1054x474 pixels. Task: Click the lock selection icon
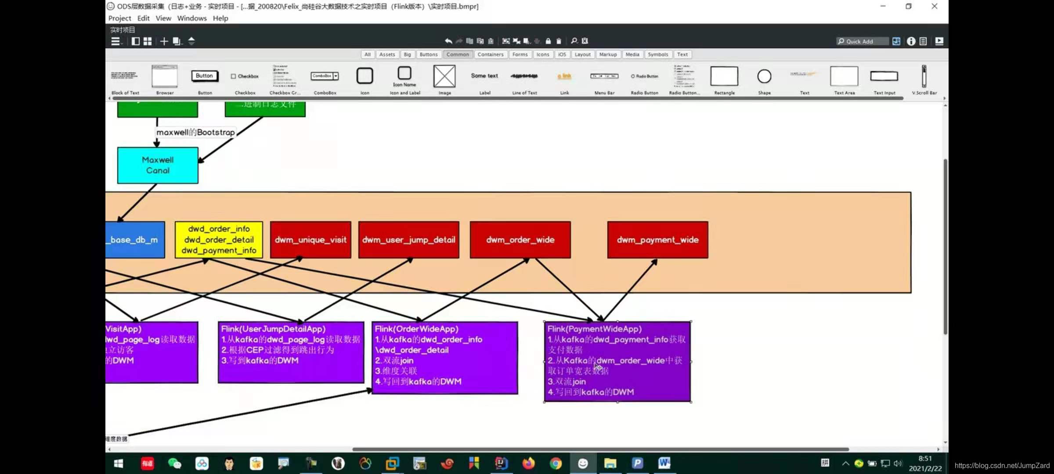[x=548, y=41]
